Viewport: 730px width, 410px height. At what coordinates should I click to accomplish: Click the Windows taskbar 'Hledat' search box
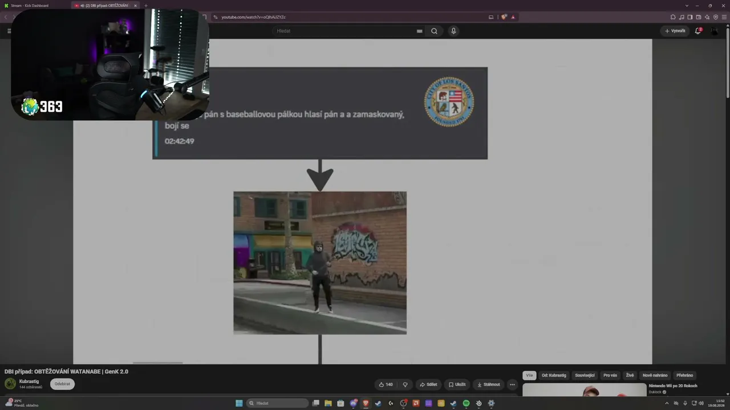pos(277,403)
